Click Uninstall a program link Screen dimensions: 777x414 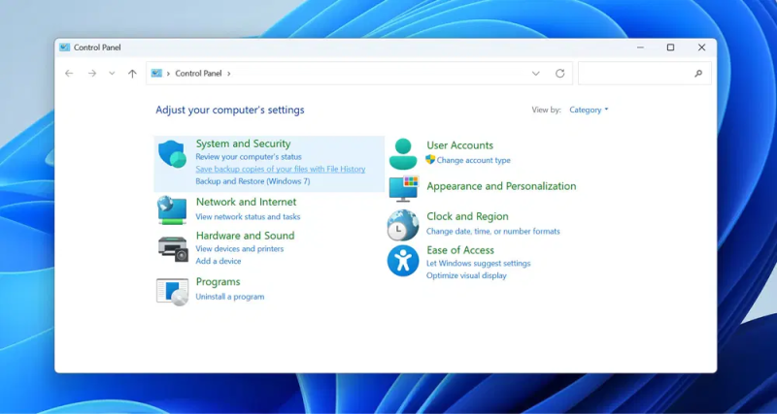[230, 297]
